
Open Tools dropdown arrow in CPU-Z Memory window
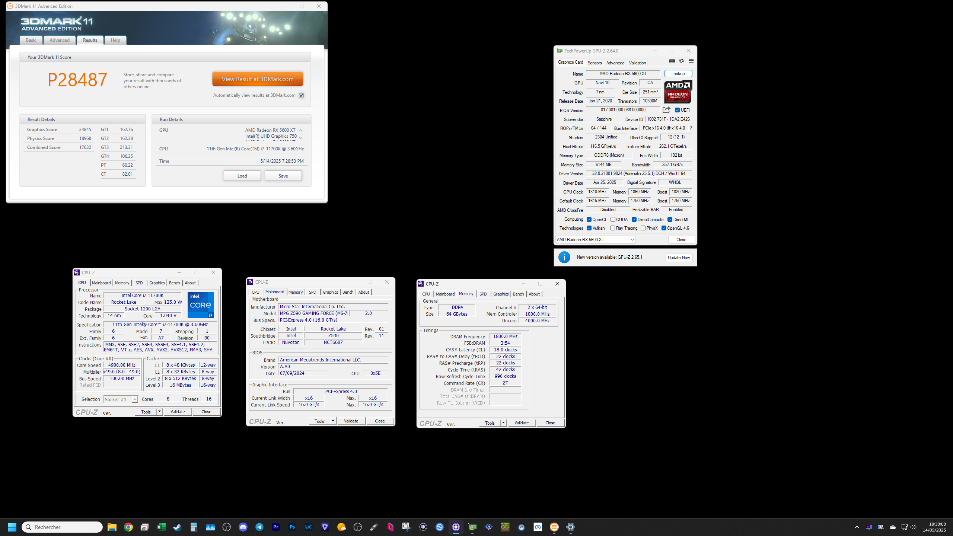(x=503, y=423)
